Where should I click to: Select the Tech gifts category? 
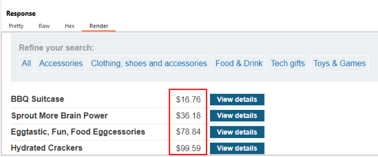click(288, 64)
